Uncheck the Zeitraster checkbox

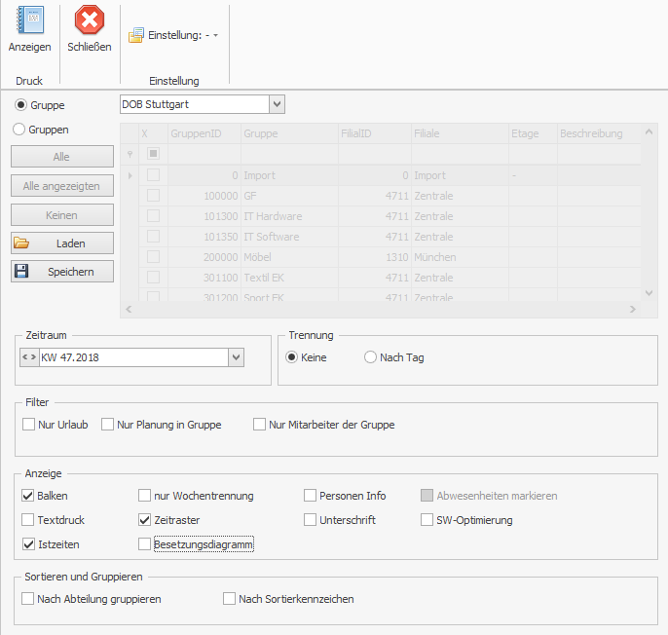(145, 520)
